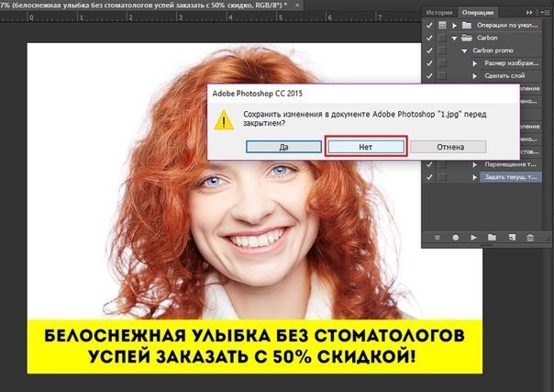This screenshot has height=392, width=554.
Task: Select the highlighted Задать текущ. т… step
Action: click(511, 177)
